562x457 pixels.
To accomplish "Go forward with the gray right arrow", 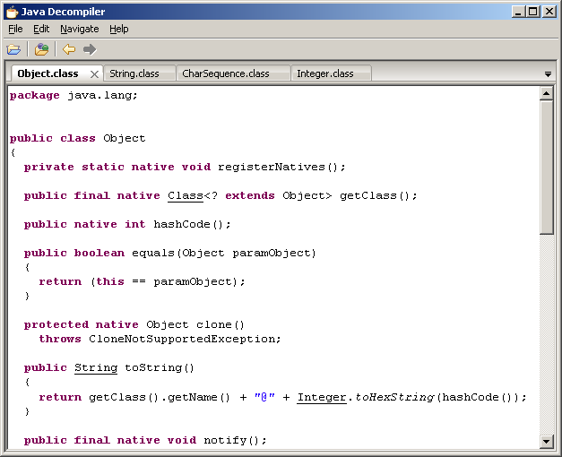I will click(90, 49).
